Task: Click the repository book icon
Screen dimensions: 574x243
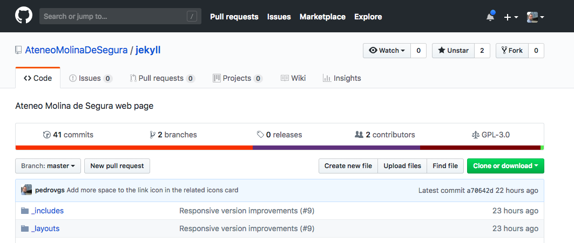Action: [x=19, y=51]
